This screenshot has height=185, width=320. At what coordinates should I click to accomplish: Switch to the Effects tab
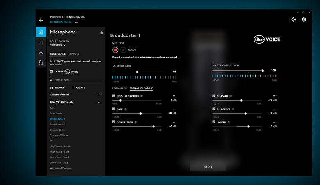pyautogui.click(x=74, y=54)
